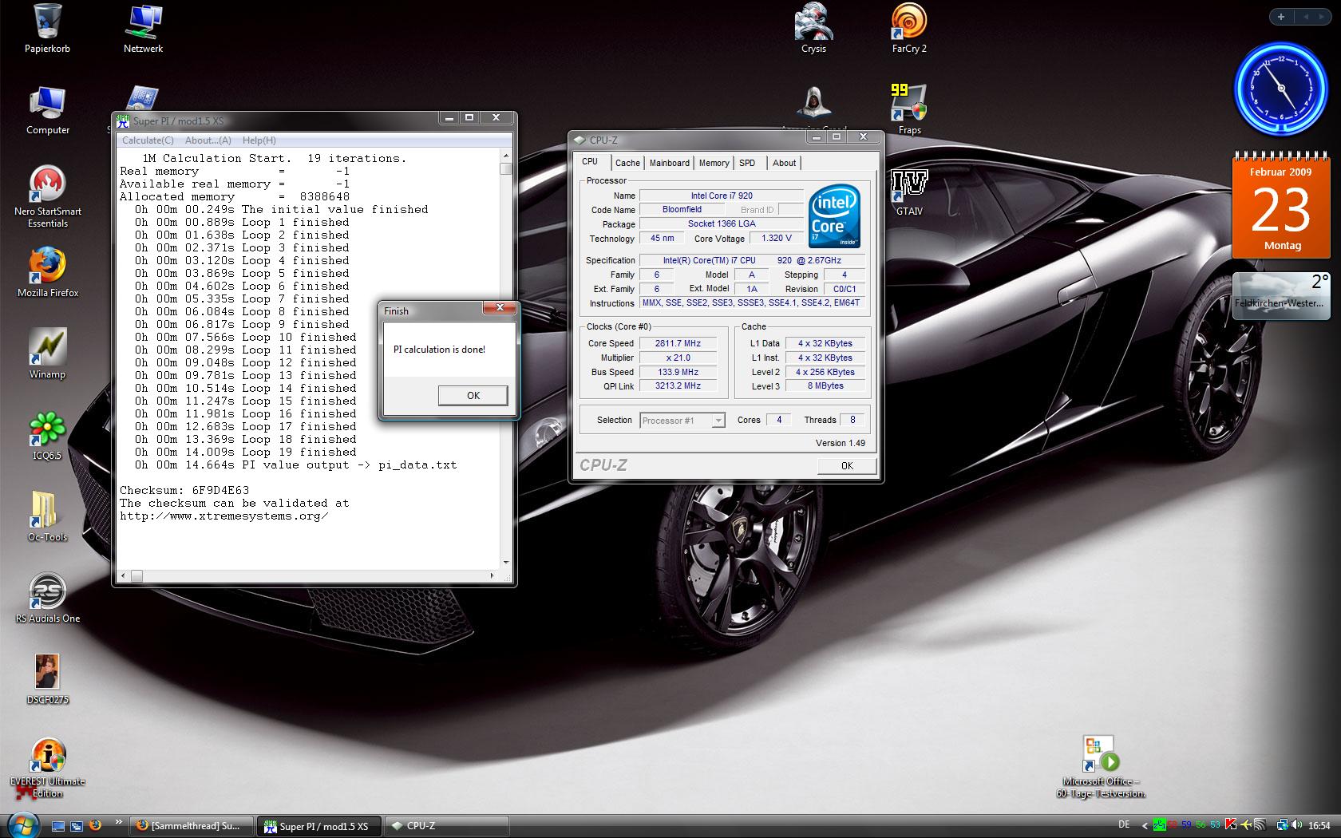Close the Finish dialog
The width and height of the screenshot is (1341, 838).
point(500,308)
